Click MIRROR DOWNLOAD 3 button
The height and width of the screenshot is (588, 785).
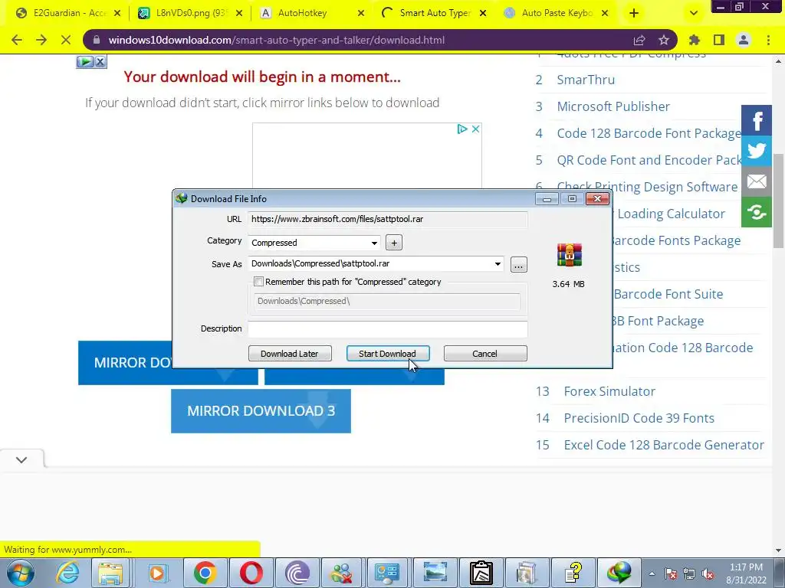click(261, 411)
